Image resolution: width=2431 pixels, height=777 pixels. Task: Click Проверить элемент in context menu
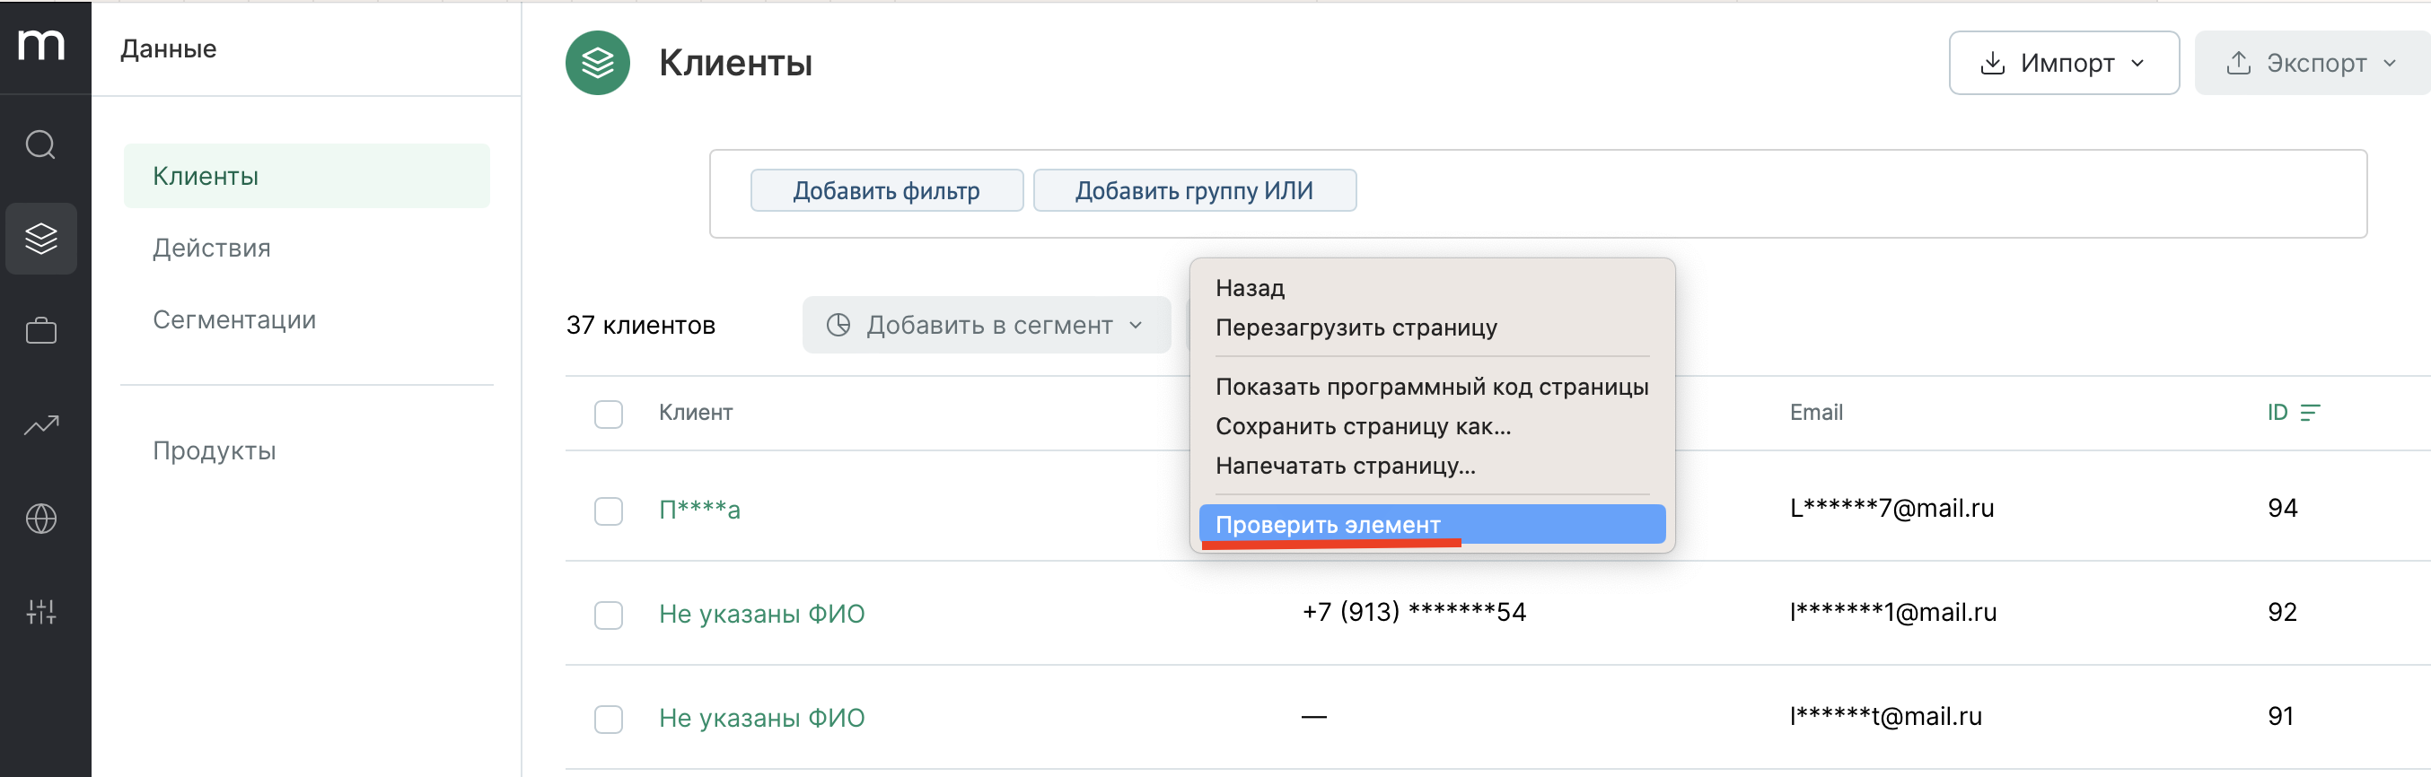tap(1432, 524)
